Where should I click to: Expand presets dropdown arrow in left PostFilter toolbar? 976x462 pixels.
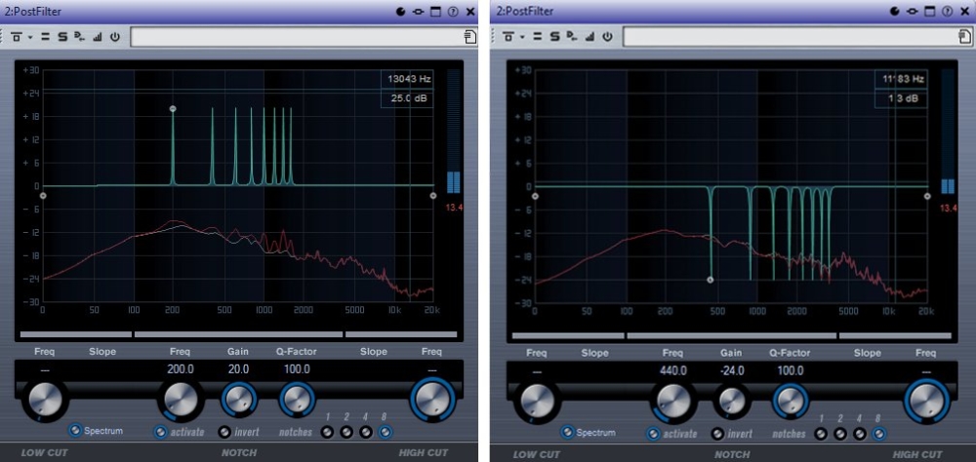coord(29,37)
